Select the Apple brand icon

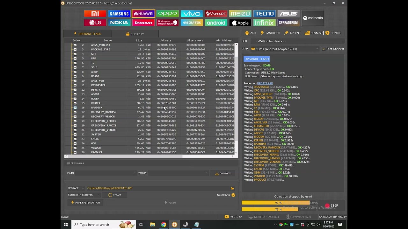240,23
